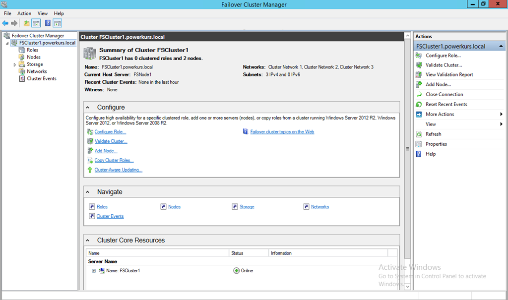Click the View Validation Report icon
The image size is (508, 300).
point(419,74)
